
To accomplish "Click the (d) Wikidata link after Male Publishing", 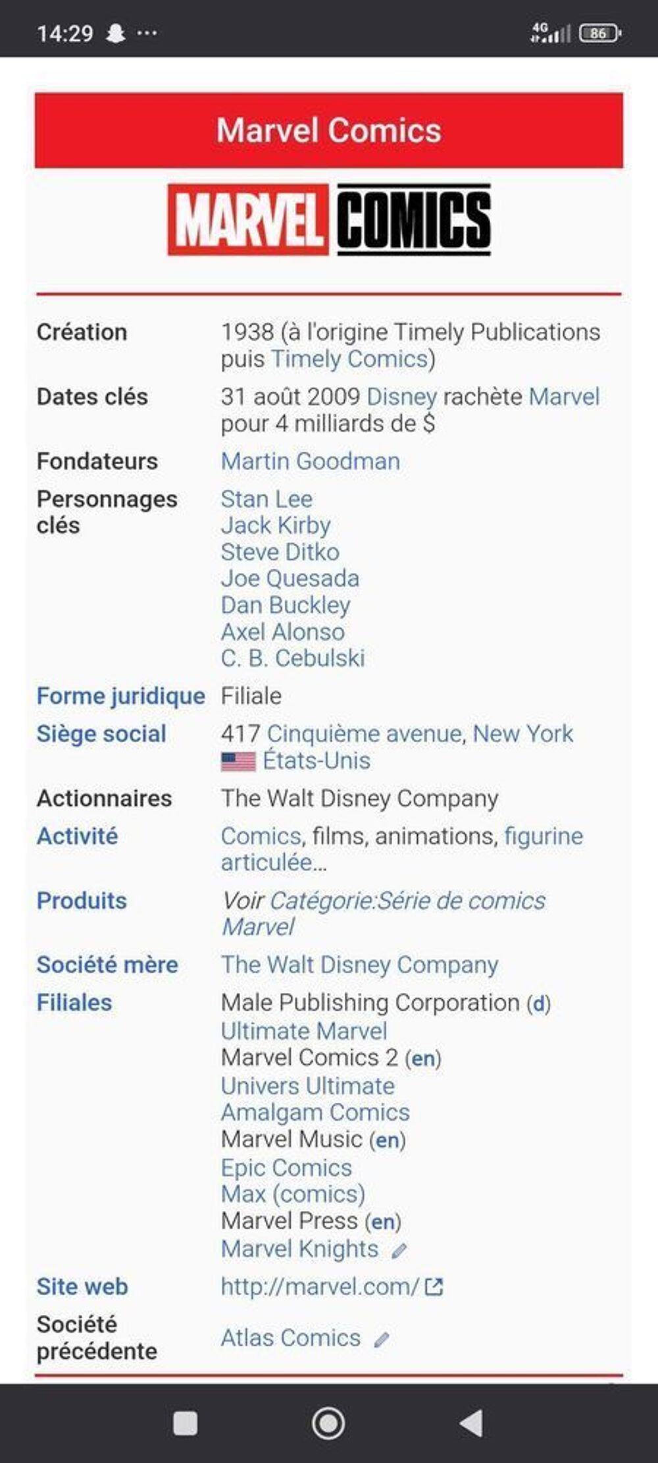I will [538, 1003].
